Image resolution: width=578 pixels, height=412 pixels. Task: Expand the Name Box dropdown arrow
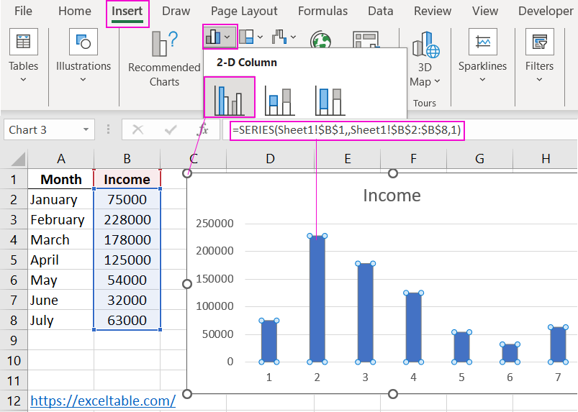click(x=86, y=130)
